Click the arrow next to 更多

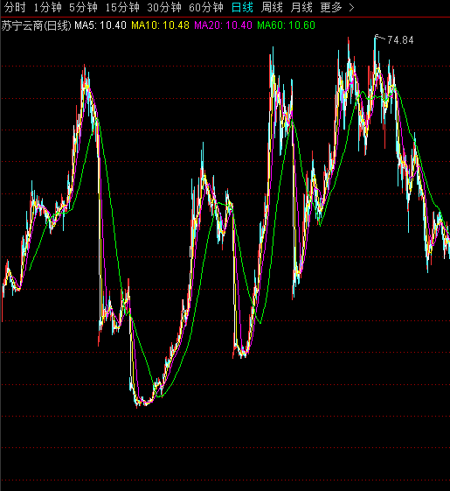click(351, 8)
